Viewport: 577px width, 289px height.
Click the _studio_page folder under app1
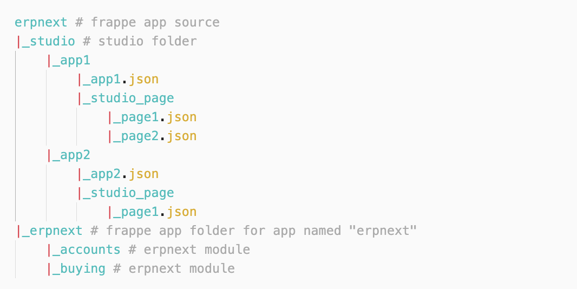(x=128, y=98)
